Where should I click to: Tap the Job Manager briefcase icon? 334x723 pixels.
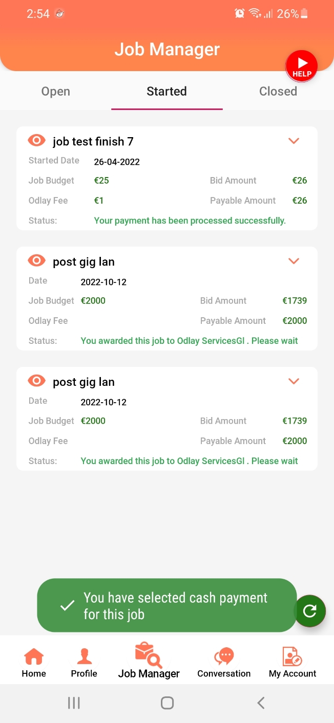point(149,654)
